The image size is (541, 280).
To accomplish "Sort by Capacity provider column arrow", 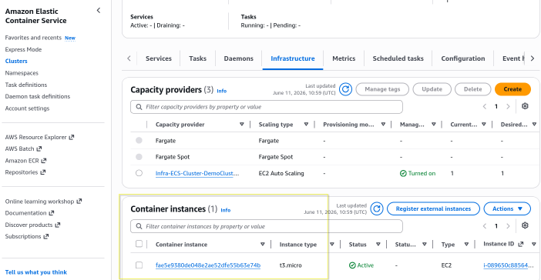I will [242, 125].
